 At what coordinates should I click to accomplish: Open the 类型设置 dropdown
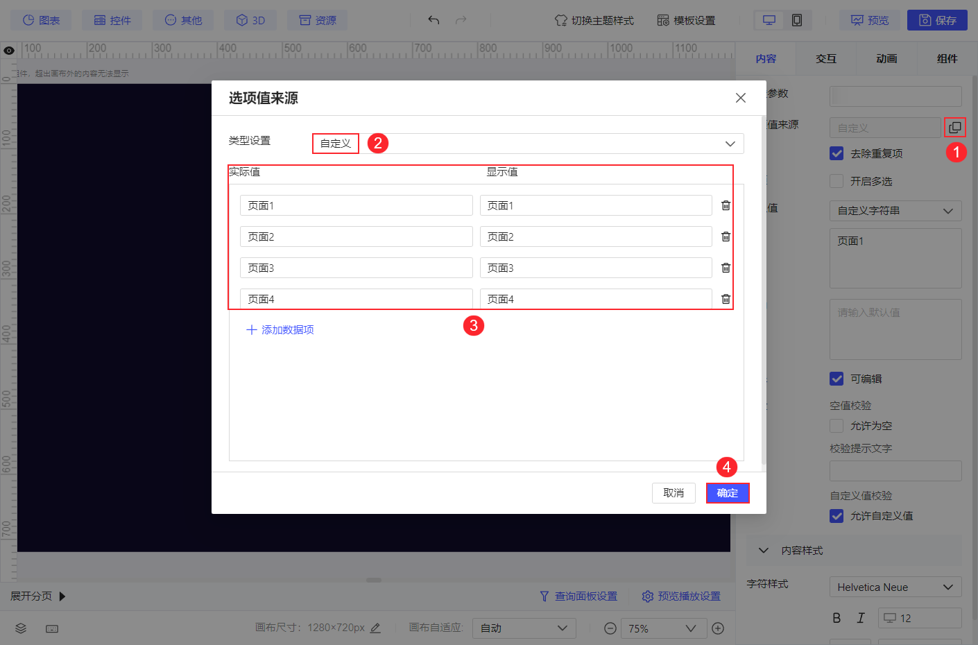click(528, 144)
